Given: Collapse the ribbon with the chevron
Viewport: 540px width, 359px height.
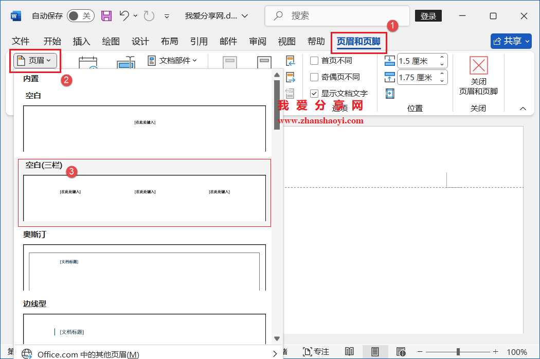Looking at the screenshot, I should (523, 109).
